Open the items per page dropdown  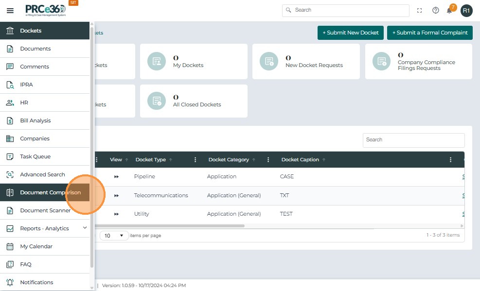(x=114, y=235)
